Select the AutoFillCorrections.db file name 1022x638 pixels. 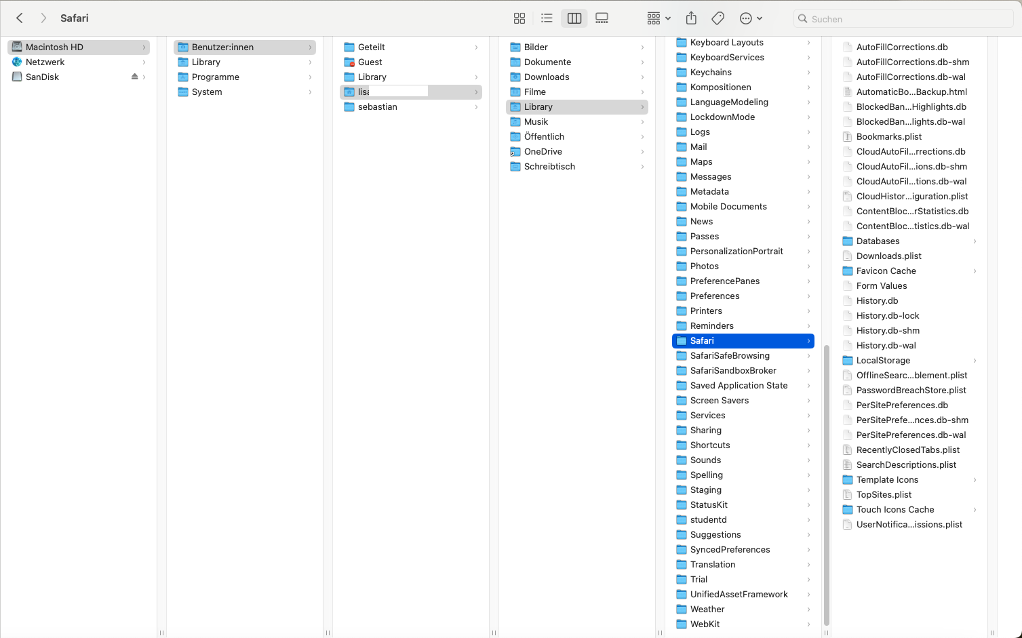point(902,47)
